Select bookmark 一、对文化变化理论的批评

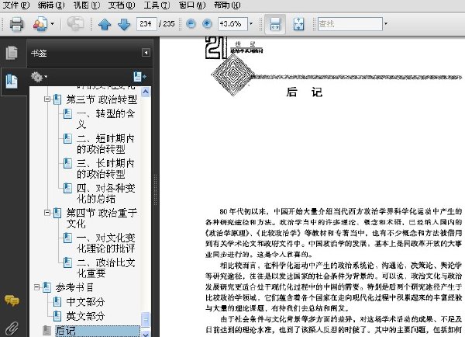click(106, 243)
